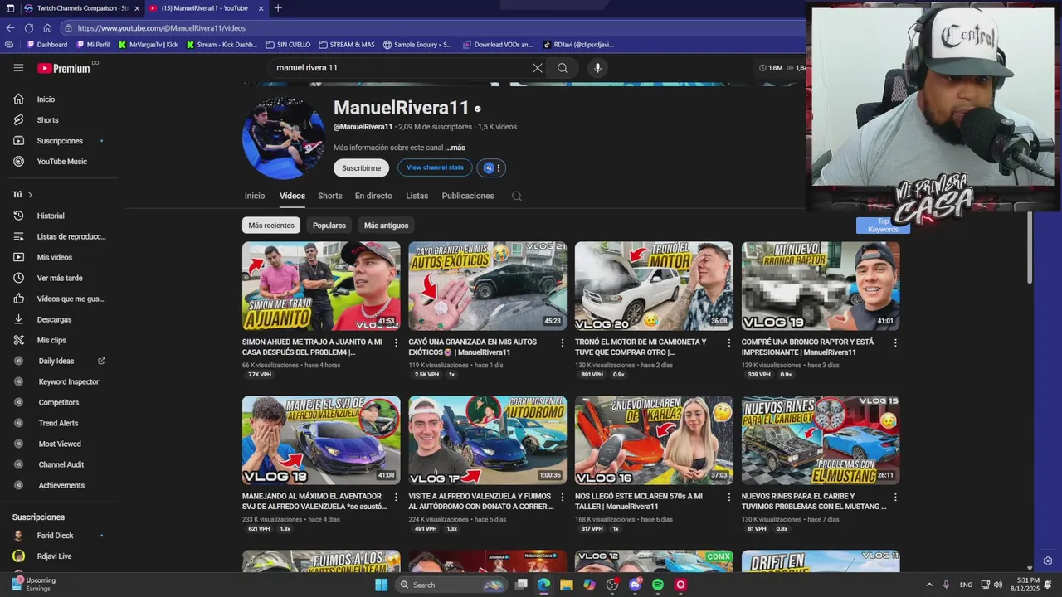Expand the Tú section chevron
The image size is (1062, 597).
pos(30,195)
